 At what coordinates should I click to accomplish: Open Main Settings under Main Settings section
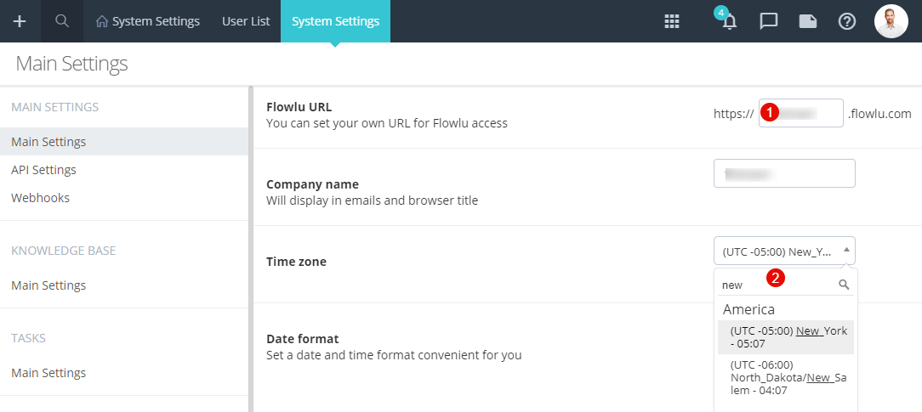[124, 142]
